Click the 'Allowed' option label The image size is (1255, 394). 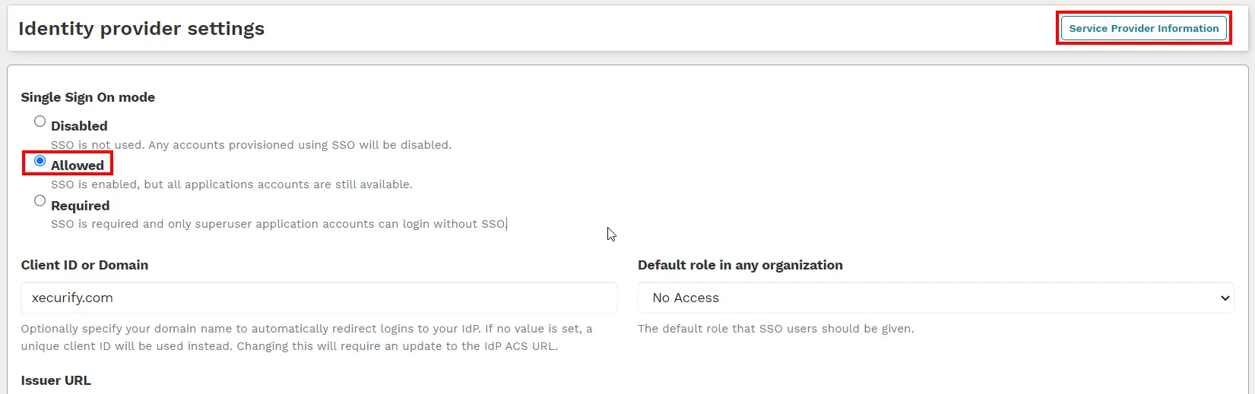point(78,165)
